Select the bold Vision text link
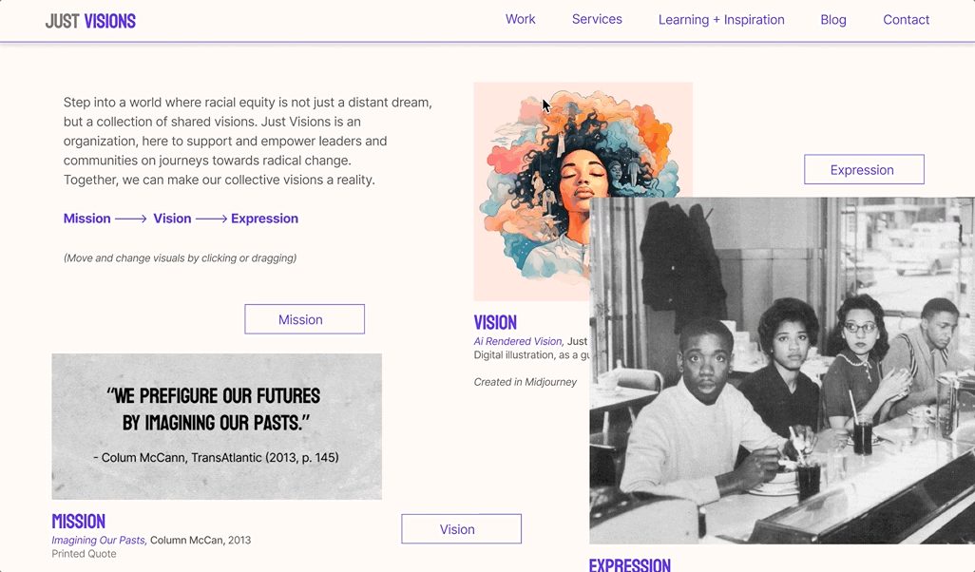The height and width of the screenshot is (572, 975). coord(172,219)
